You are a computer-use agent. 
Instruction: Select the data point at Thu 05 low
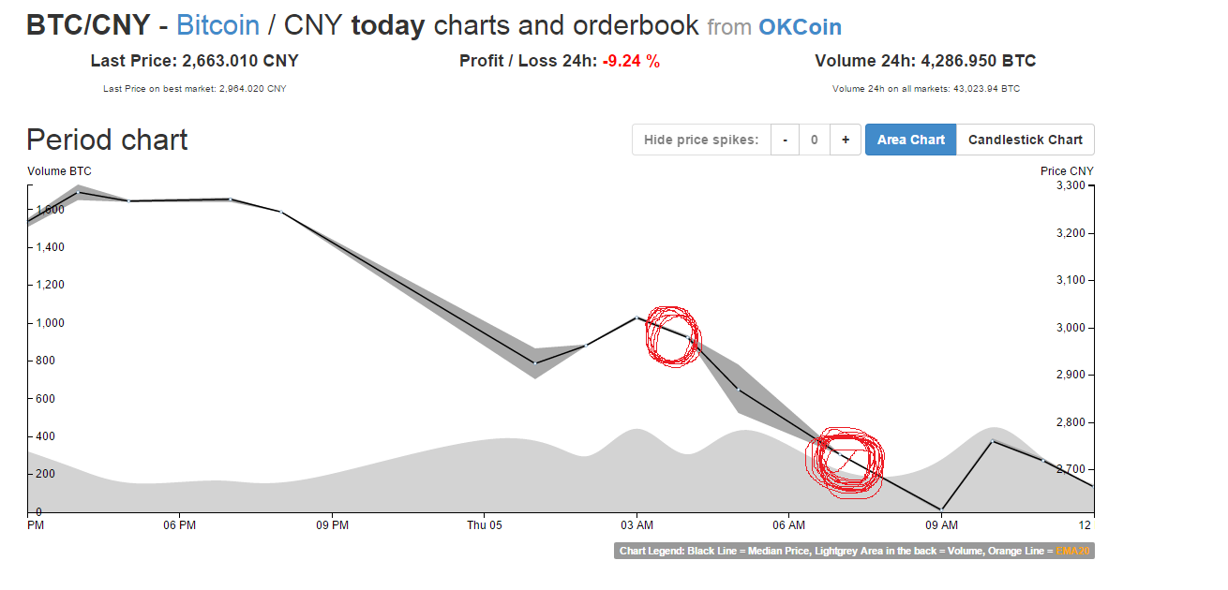click(x=535, y=362)
